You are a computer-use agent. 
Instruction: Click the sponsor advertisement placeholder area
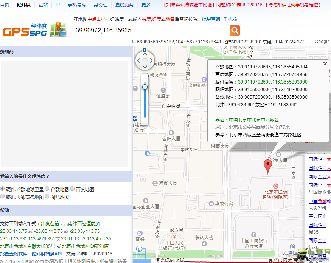click(64, 114)
